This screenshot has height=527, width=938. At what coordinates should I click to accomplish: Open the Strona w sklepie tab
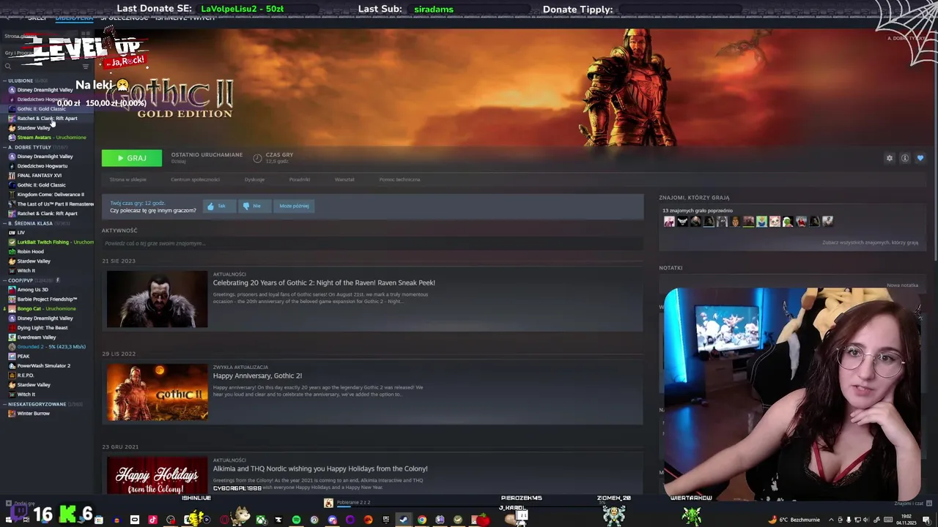(x=128, y=179)
